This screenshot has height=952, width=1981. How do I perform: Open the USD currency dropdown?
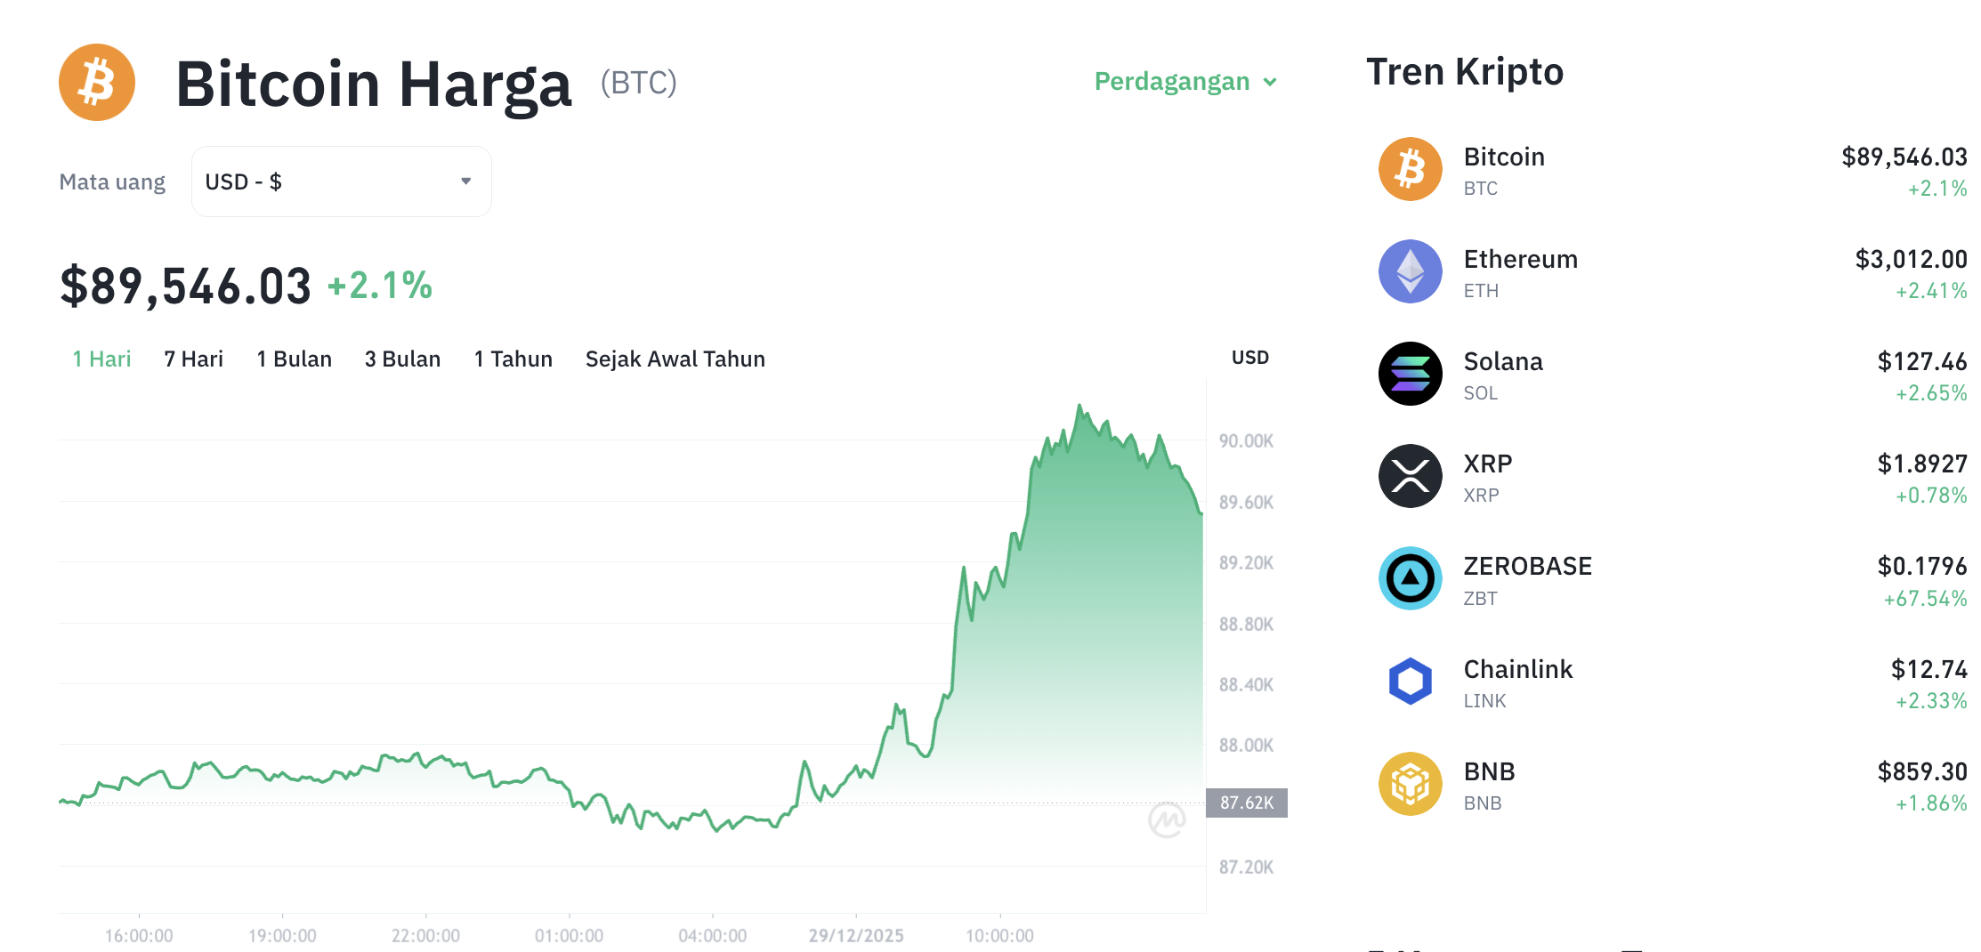(x=341, y=181)
